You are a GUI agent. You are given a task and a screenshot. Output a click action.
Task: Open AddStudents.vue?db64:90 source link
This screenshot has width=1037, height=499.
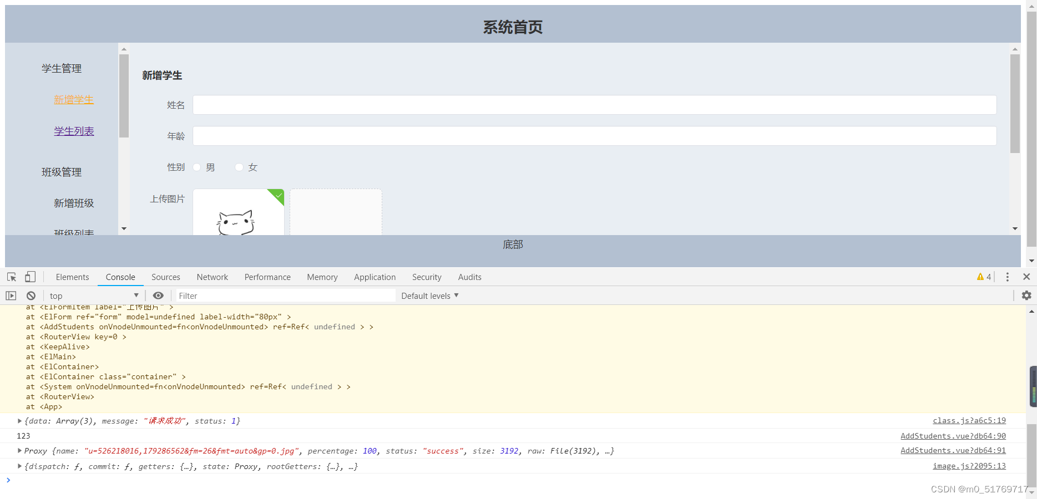(953, 436)
